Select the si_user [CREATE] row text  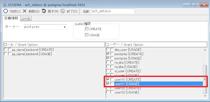[x=127, y=71]
